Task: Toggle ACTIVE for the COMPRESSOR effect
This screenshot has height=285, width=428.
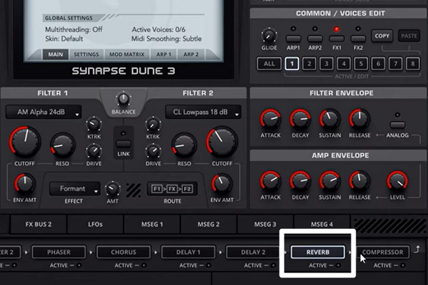Action: click(x=402, y=265)
